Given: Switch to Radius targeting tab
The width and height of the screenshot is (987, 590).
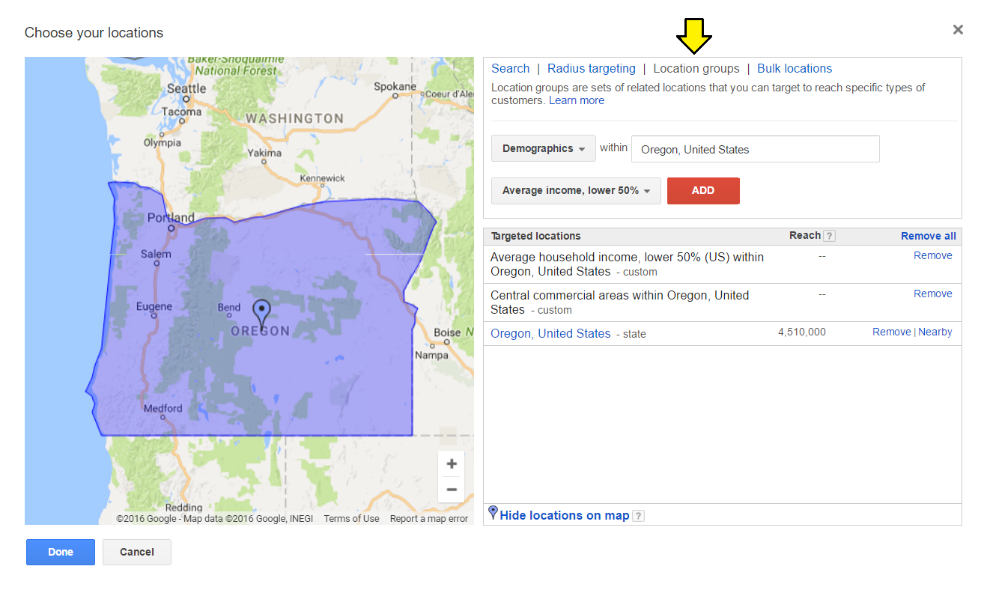Looking at the screenshot, I should click(592, 68).
